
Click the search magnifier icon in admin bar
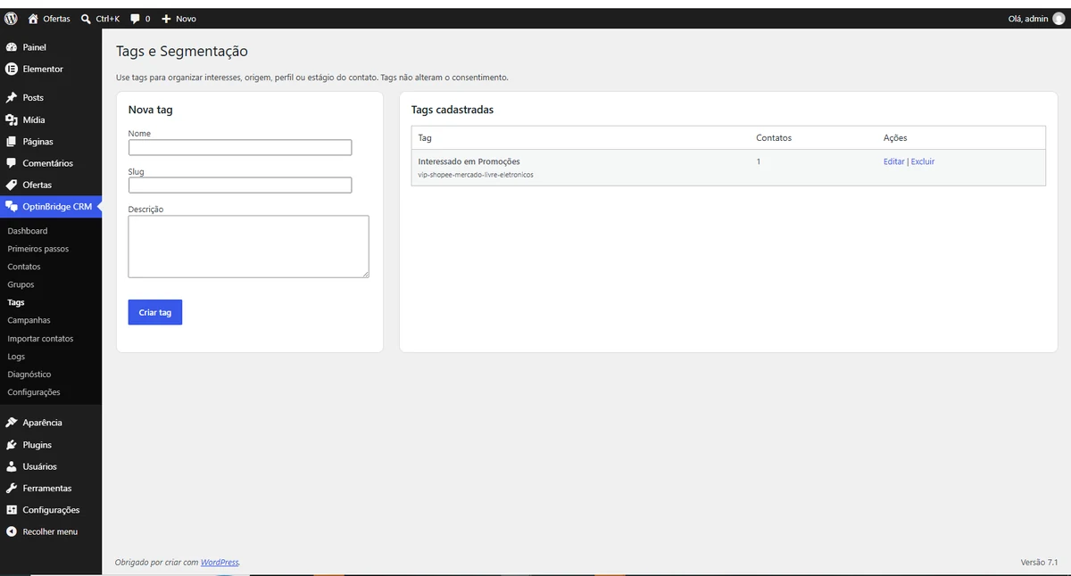tap(86, 19)
